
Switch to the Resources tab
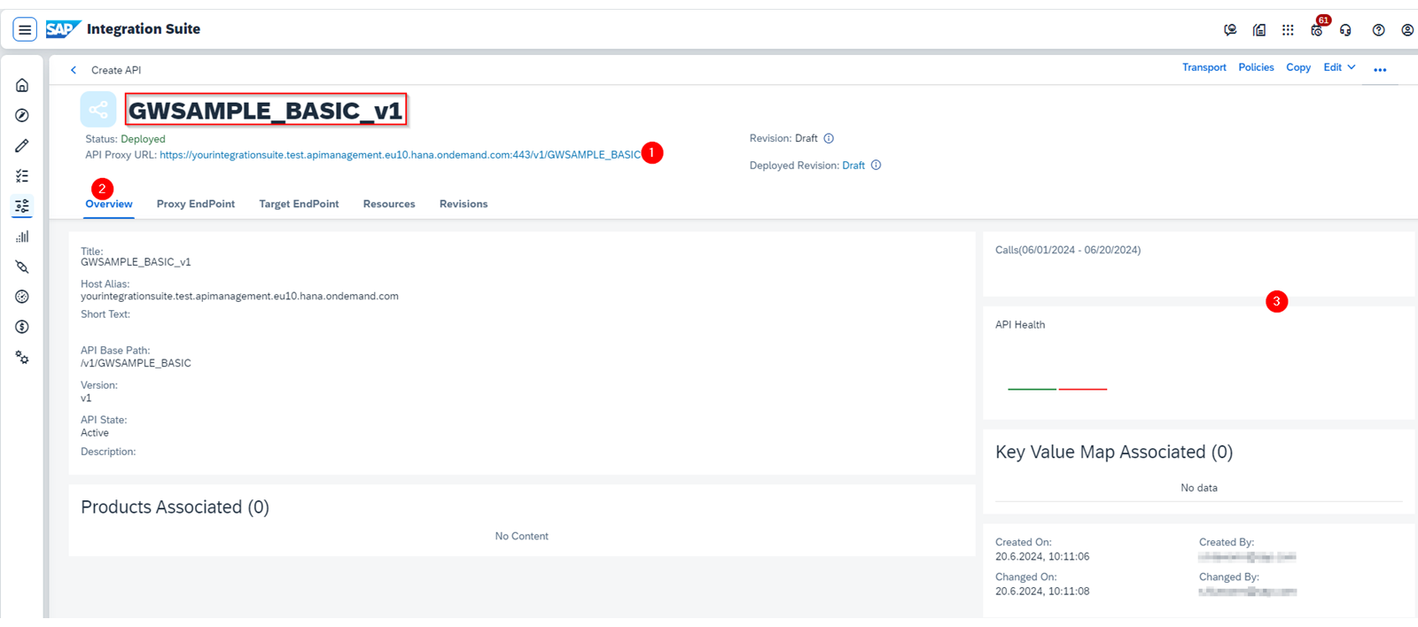pyautogui.click(x=389, y=204)
